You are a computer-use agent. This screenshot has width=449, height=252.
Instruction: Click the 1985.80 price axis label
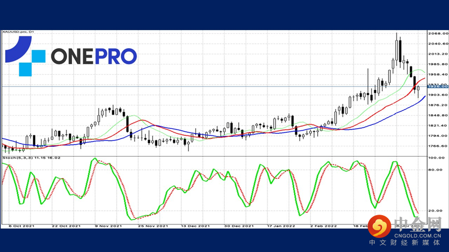pos(438,64)
